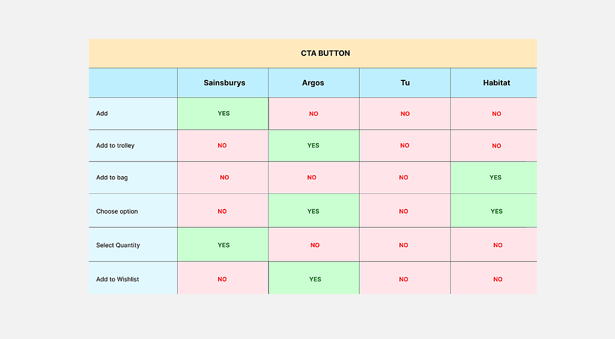Click the Add to trolley row label

pos(115,146)
